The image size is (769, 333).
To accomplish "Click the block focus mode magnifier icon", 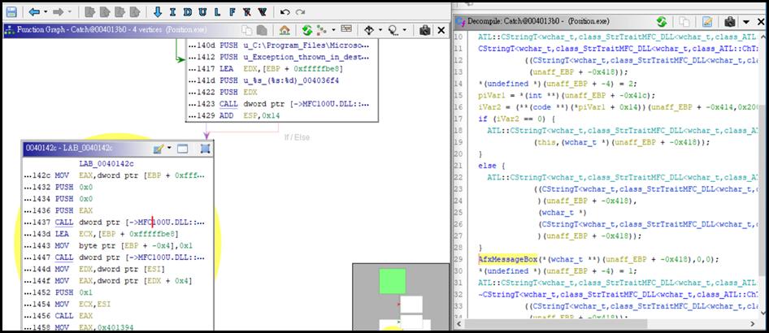I will pyautogui.click(x=393, y=30).
